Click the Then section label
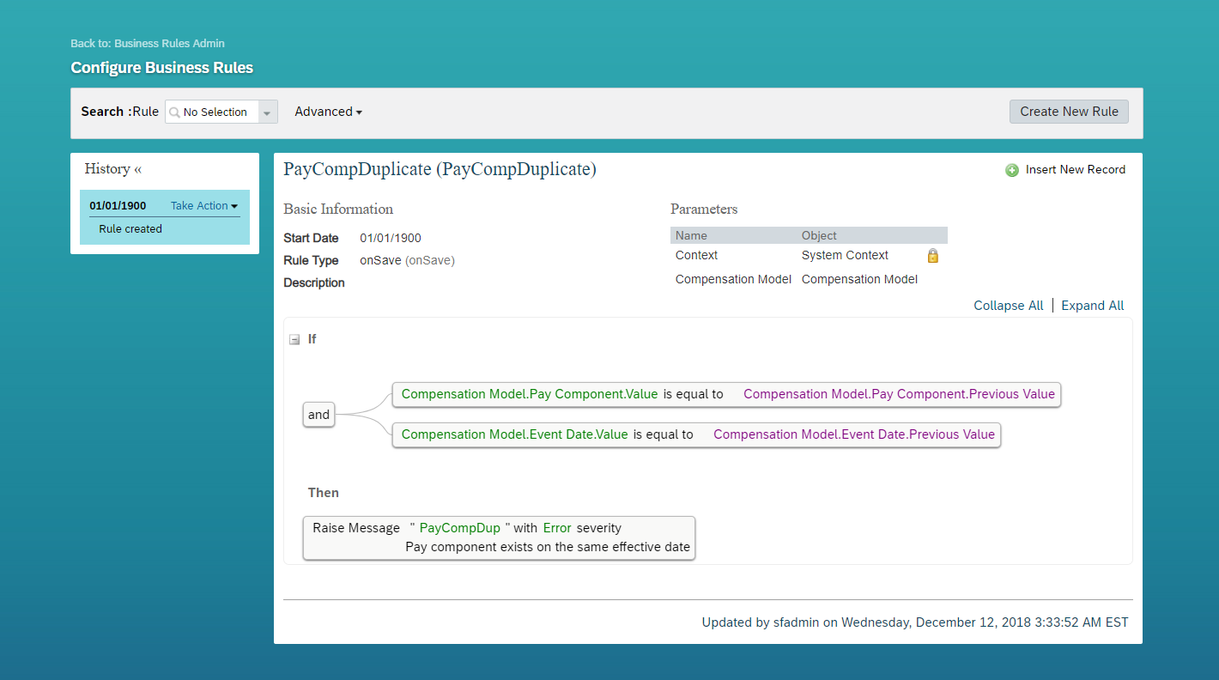The image size is (1219, 680). click(x=324, y=493)
